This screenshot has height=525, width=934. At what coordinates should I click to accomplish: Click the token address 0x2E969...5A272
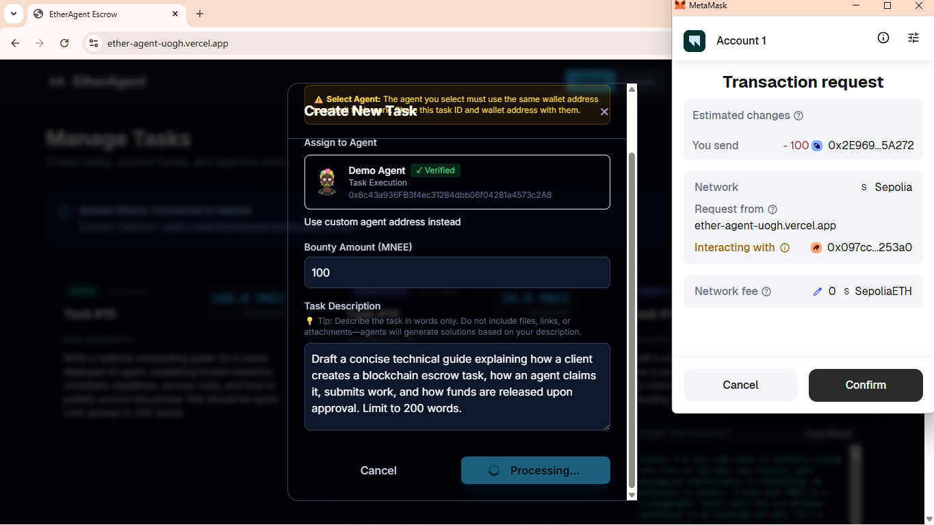click(x=871, y=145)
